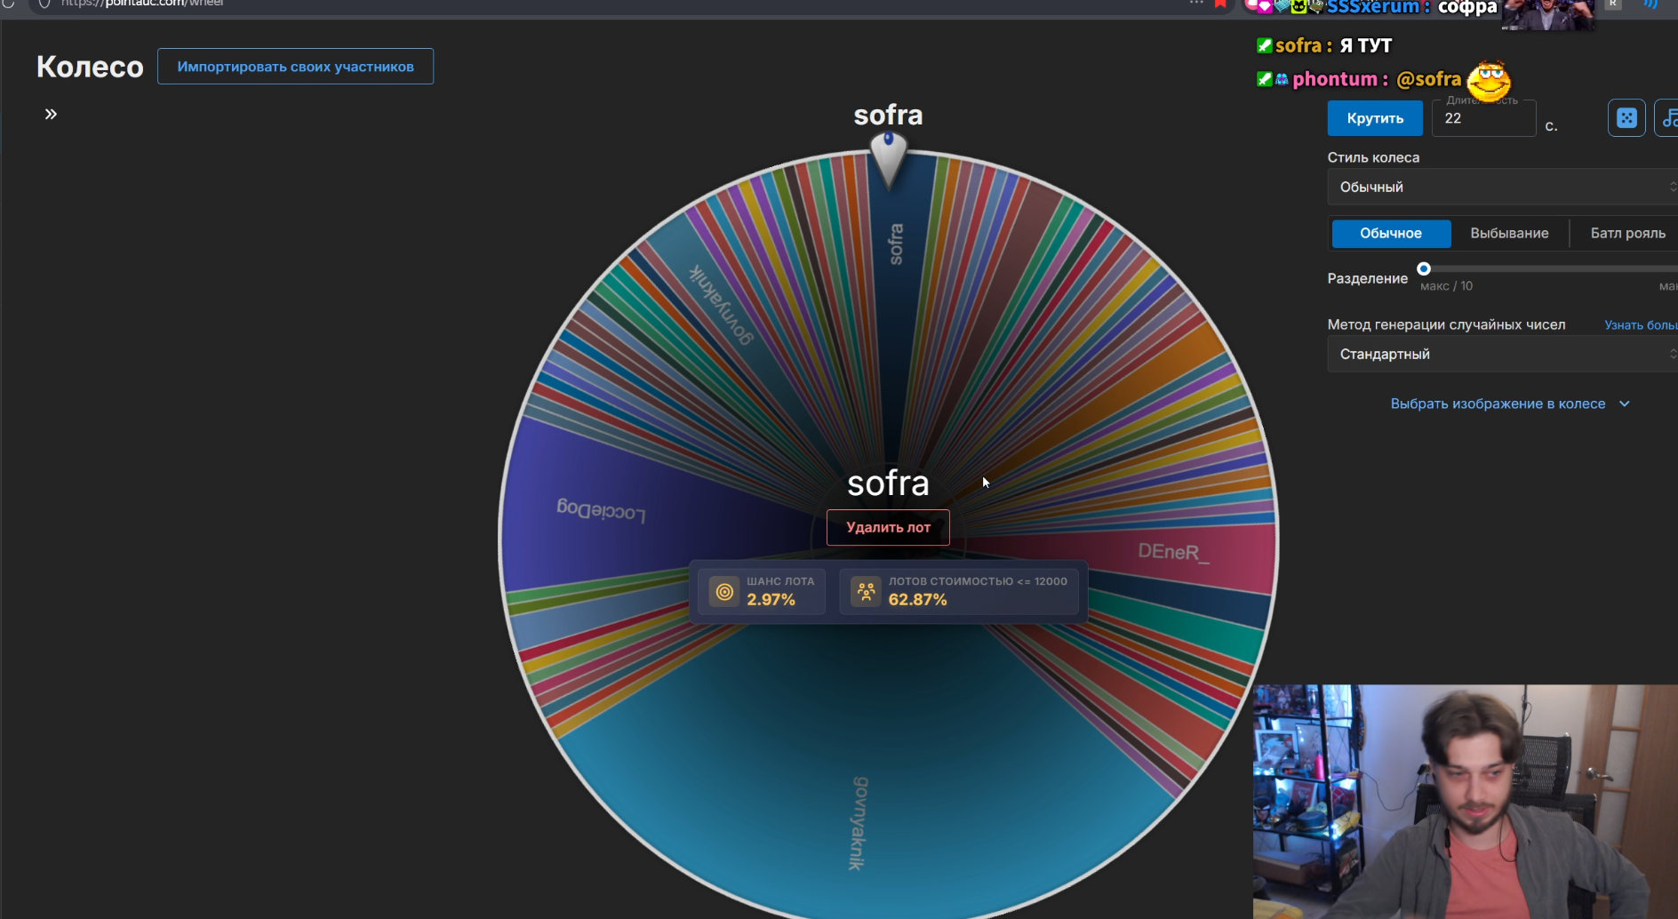Click the small video thumbnail at the top right
1678x919 pixels.
1547,15
